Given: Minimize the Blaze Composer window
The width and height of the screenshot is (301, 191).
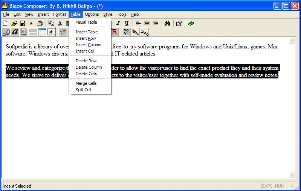Looking at the screenshot, I should (277, 6).
